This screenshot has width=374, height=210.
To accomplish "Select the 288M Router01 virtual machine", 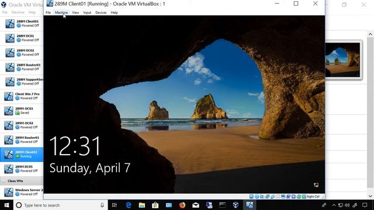I will [22, 67].
